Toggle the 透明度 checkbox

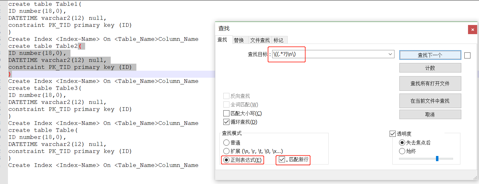point(393,134)
